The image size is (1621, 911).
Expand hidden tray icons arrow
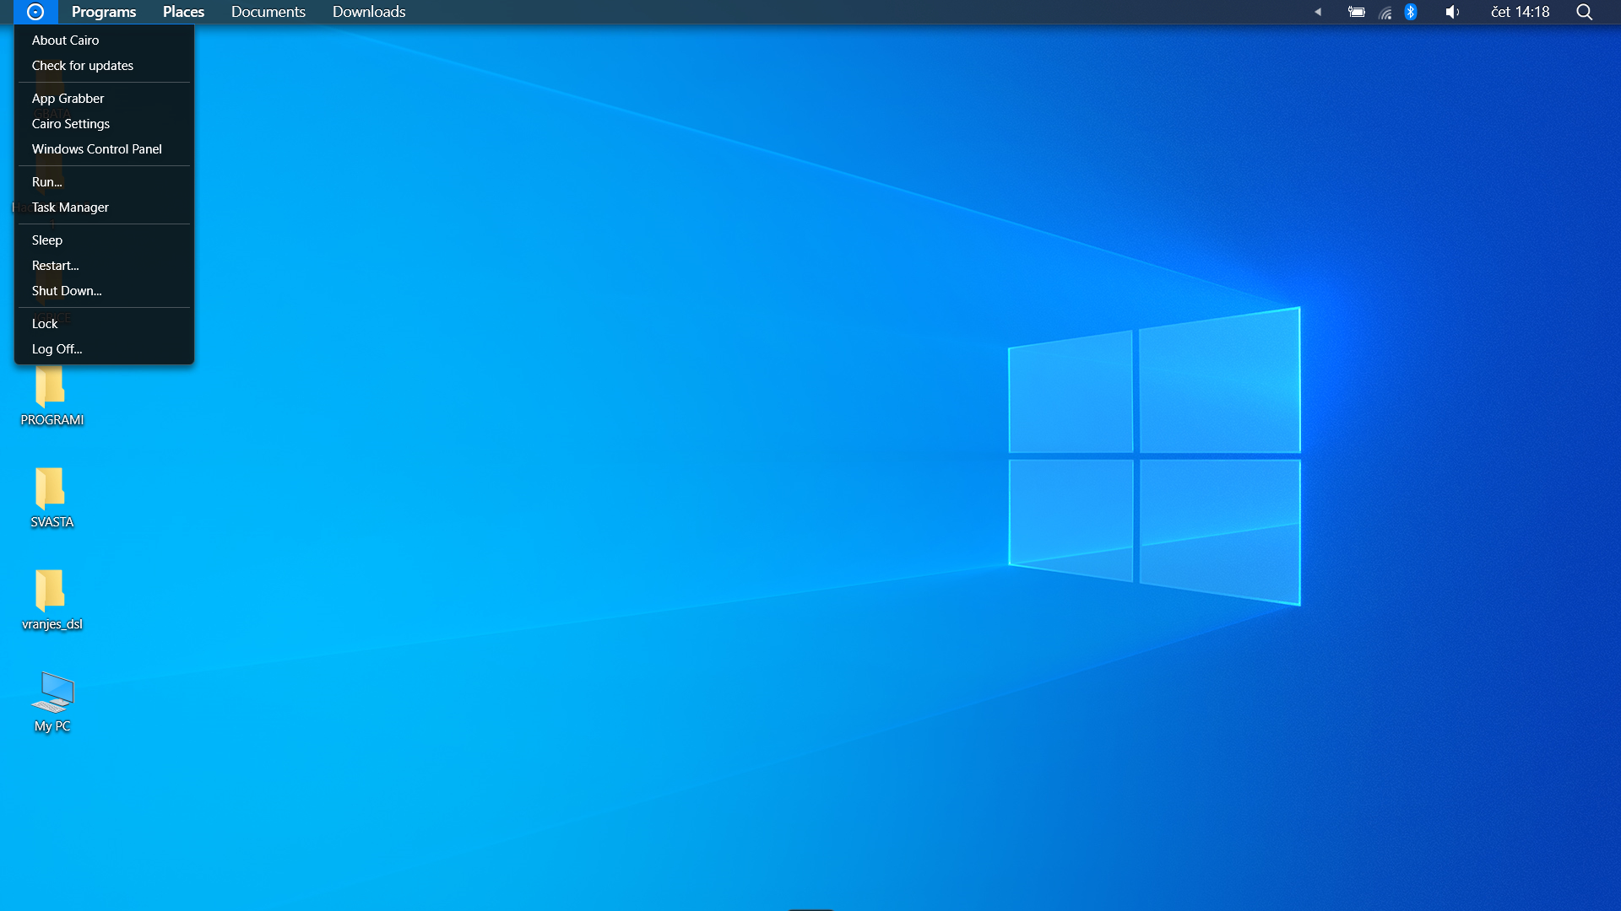click(1317, 12)
